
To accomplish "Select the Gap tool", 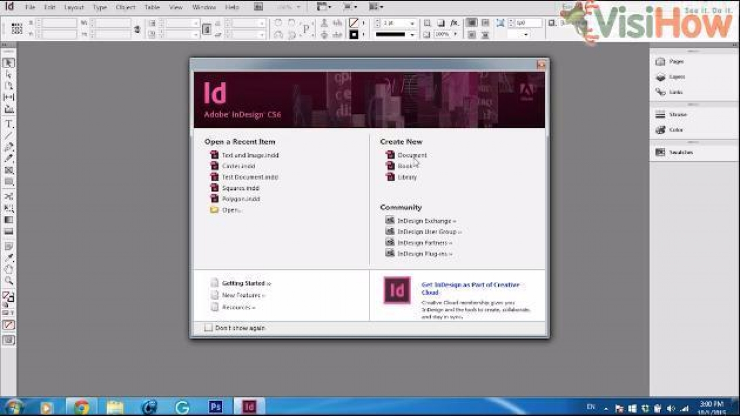I will 9,97.
